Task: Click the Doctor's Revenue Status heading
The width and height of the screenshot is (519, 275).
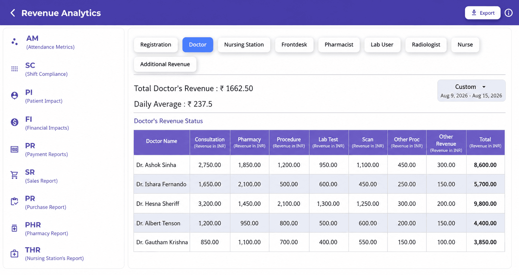Action: coord(168,121)
